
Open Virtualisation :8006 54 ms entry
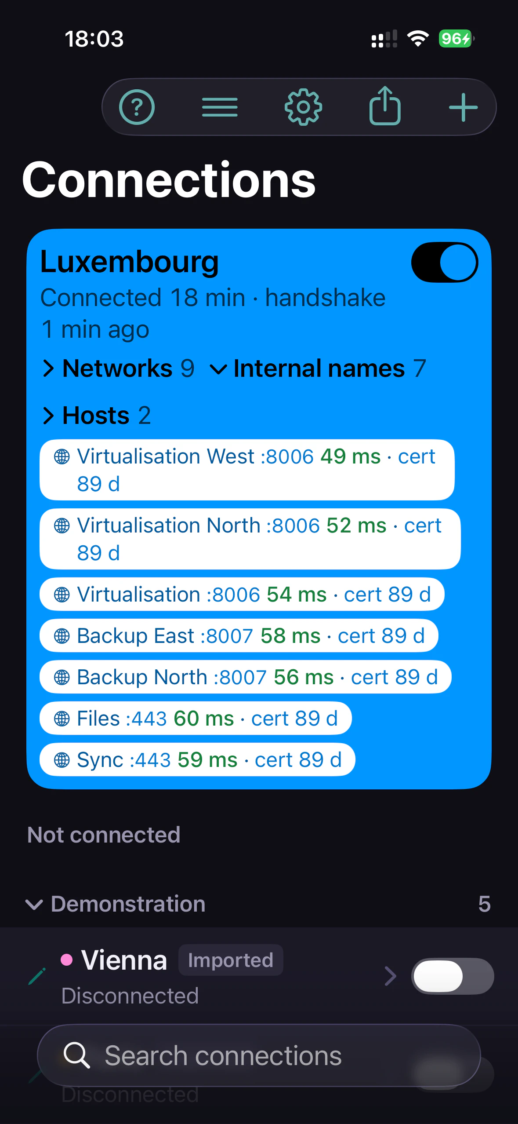[x=242, y=595]
